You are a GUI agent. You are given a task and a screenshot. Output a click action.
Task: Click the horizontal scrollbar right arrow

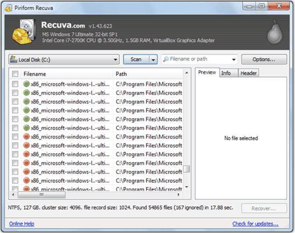pos(178,194)
